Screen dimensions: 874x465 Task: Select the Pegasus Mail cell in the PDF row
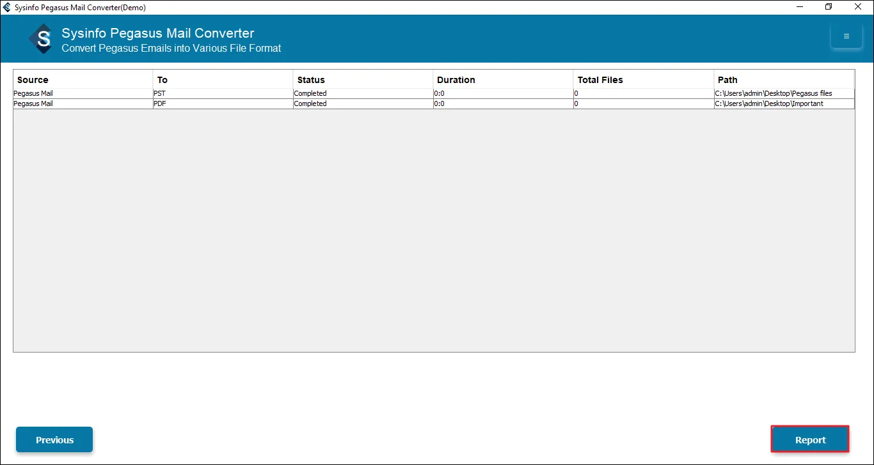[x=83, y=103]
